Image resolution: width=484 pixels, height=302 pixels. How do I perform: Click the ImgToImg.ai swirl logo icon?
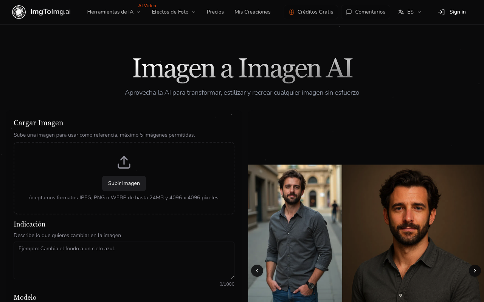coord(19,12)
